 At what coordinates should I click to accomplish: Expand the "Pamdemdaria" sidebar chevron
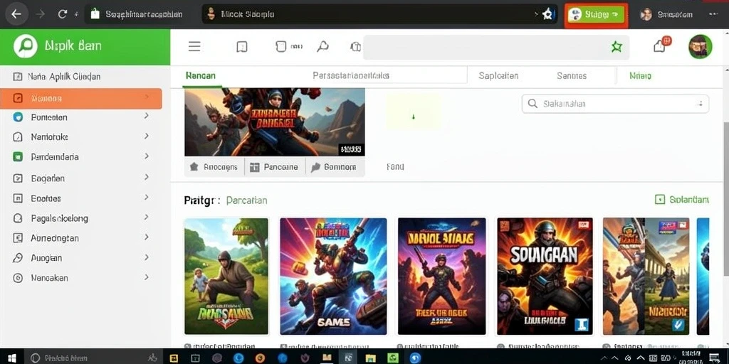pos(147,156)
